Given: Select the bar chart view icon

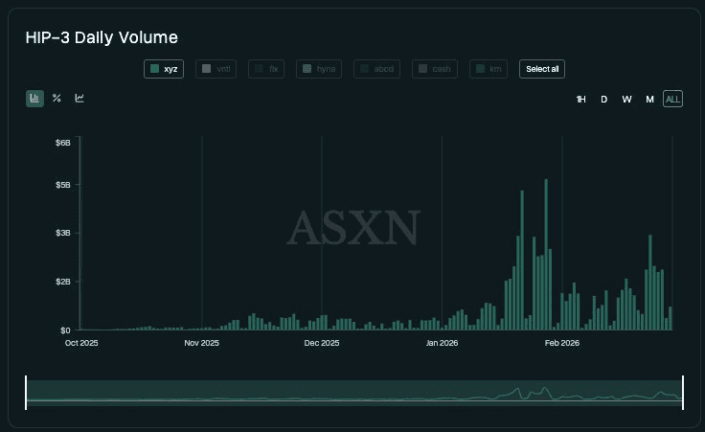Looking at the screenshot, I should coord(34,99).
